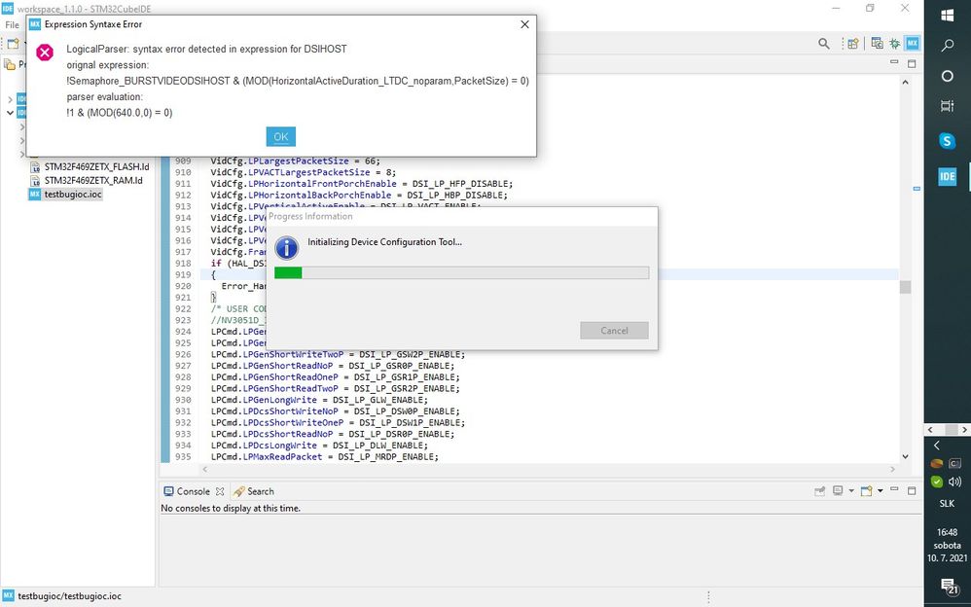
Task: Switch to the Console tab
Action: pyautogui.click(x=193, y=491)
